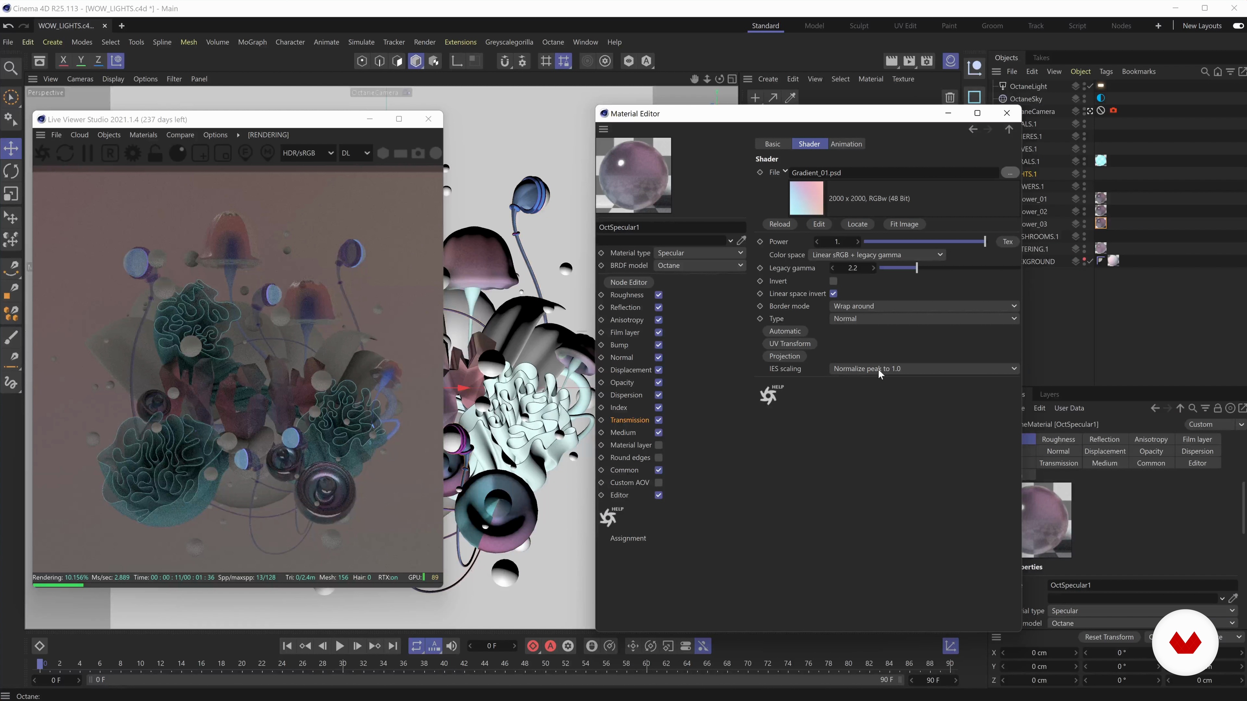Viewport: 1247px width, 701px height.
Task: Select the Move tool in left toolbar
Action: tap(11, 149)
